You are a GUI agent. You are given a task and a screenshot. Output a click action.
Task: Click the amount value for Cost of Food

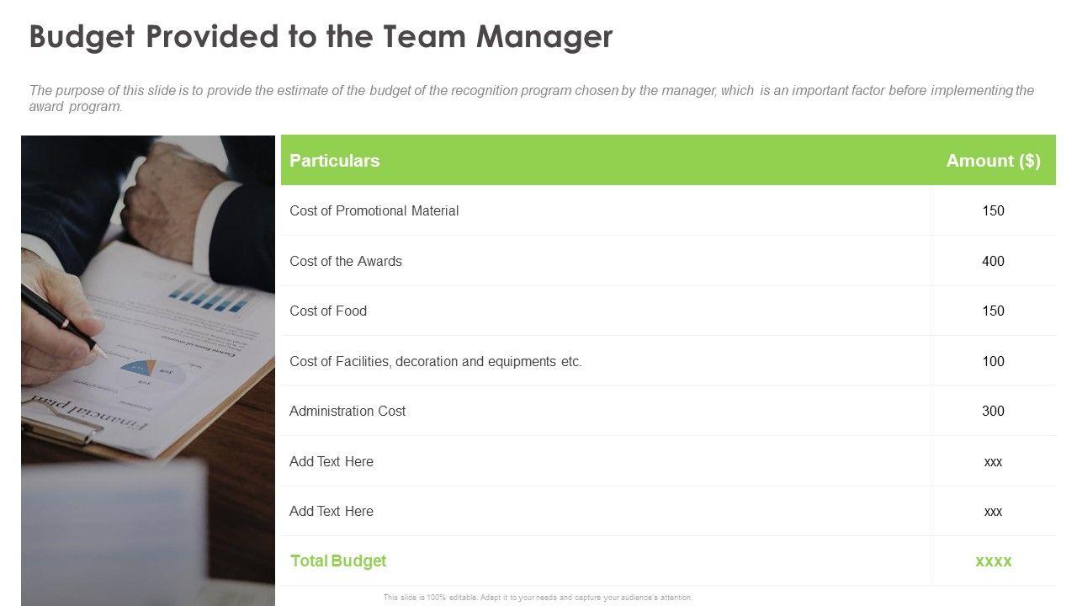tap(993, 311)
